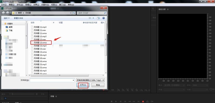
Task: Open the 文件(F) menu
Action: 4,5
